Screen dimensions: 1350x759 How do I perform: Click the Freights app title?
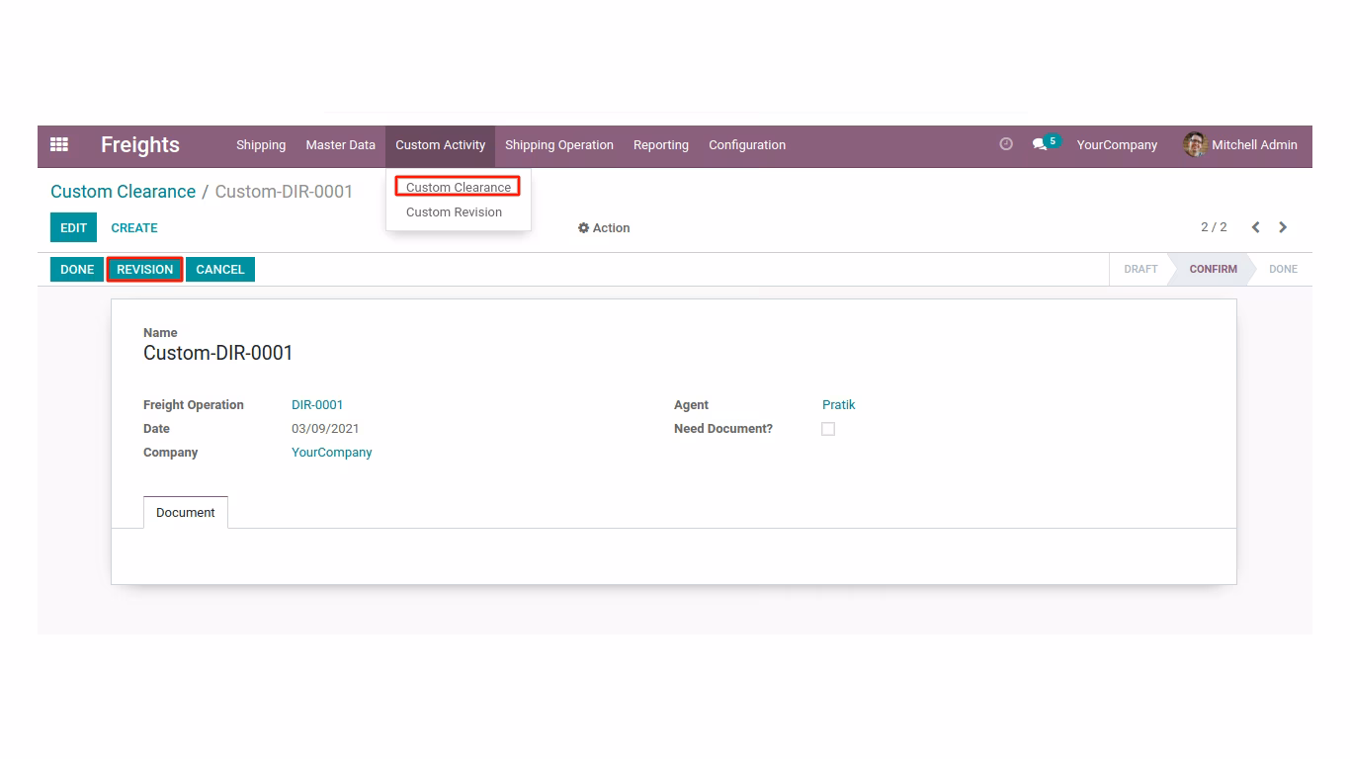click(x=140, y=144)
